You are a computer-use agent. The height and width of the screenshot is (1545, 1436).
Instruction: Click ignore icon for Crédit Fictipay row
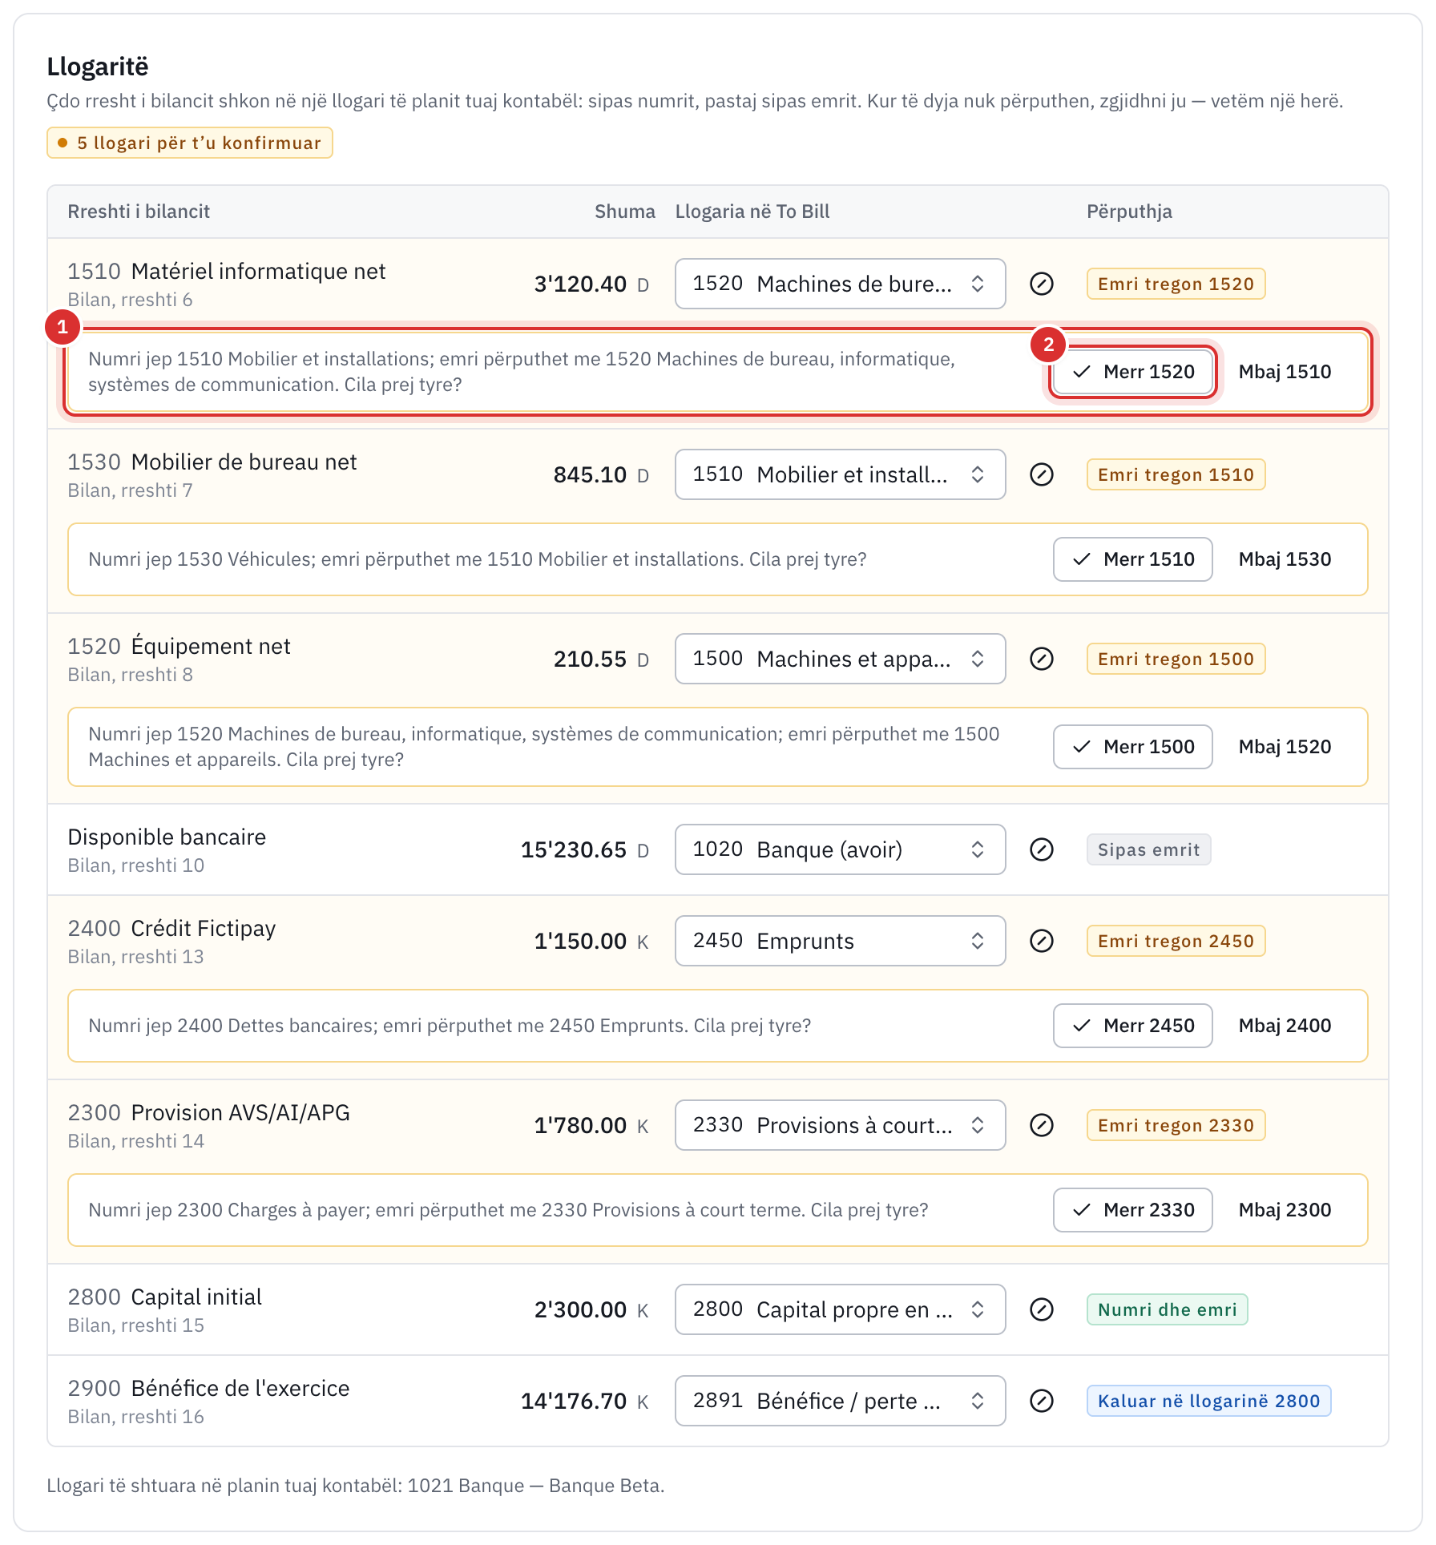click(1041, 941)
